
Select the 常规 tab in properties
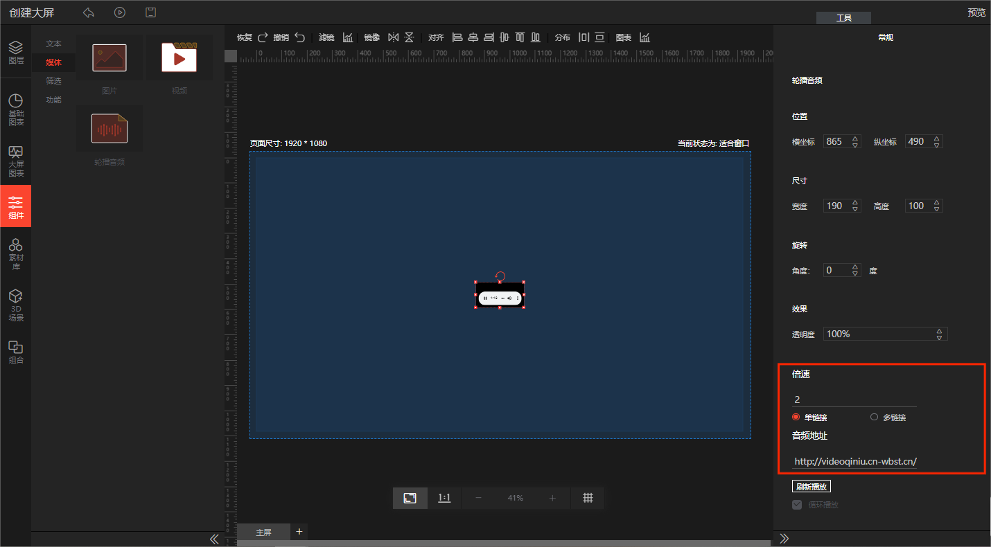click(x=885, y=37)
